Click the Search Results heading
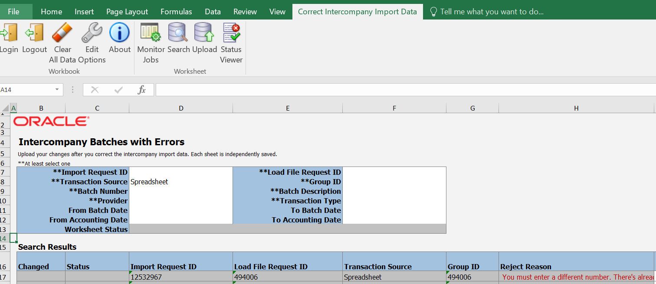 pyautogui.click(x=47, y=247)
